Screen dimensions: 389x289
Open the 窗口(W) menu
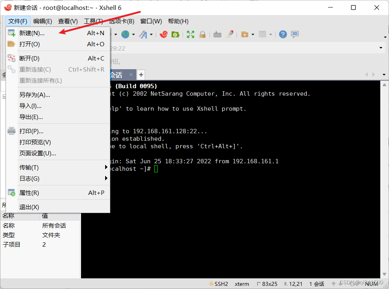[x=151, y=21]
